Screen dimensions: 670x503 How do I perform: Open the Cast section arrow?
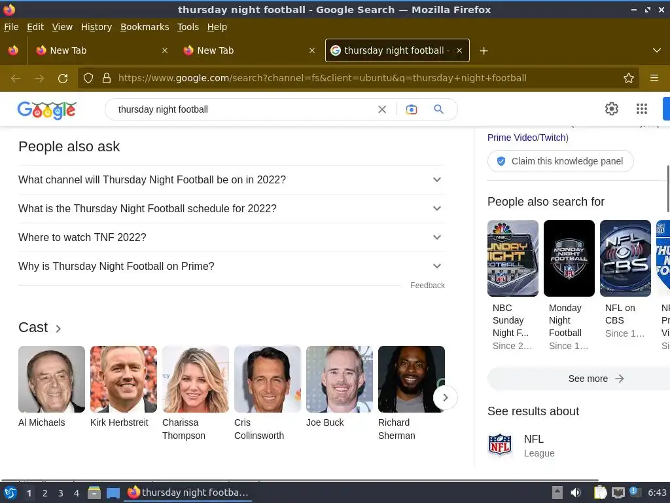58,329
